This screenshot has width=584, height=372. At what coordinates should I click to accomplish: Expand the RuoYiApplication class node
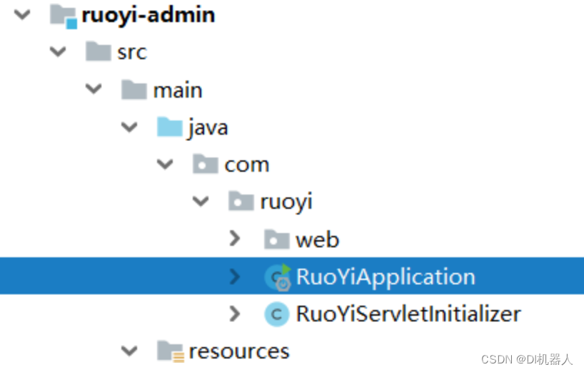235,277
